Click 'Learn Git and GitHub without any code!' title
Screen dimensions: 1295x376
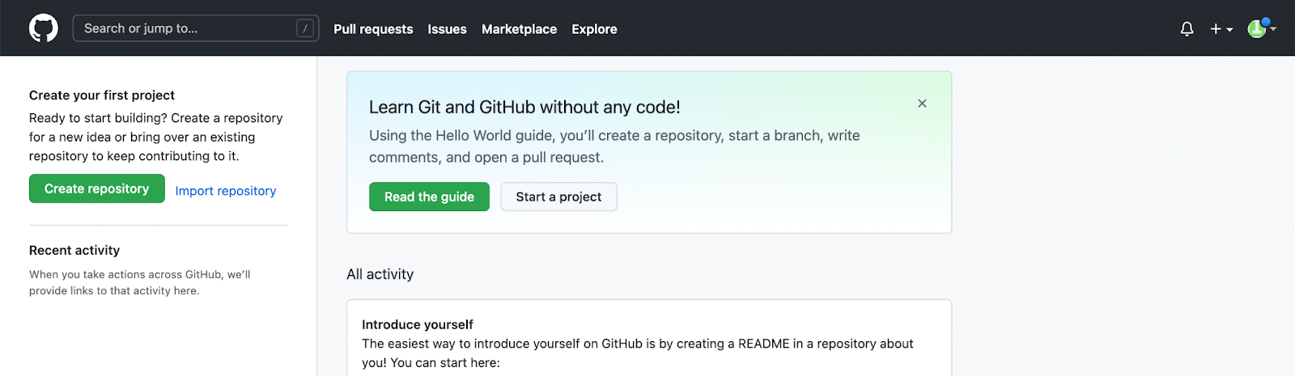tap(524, 107)
